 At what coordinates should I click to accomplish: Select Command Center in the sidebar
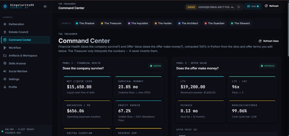[x=25, y=40]
